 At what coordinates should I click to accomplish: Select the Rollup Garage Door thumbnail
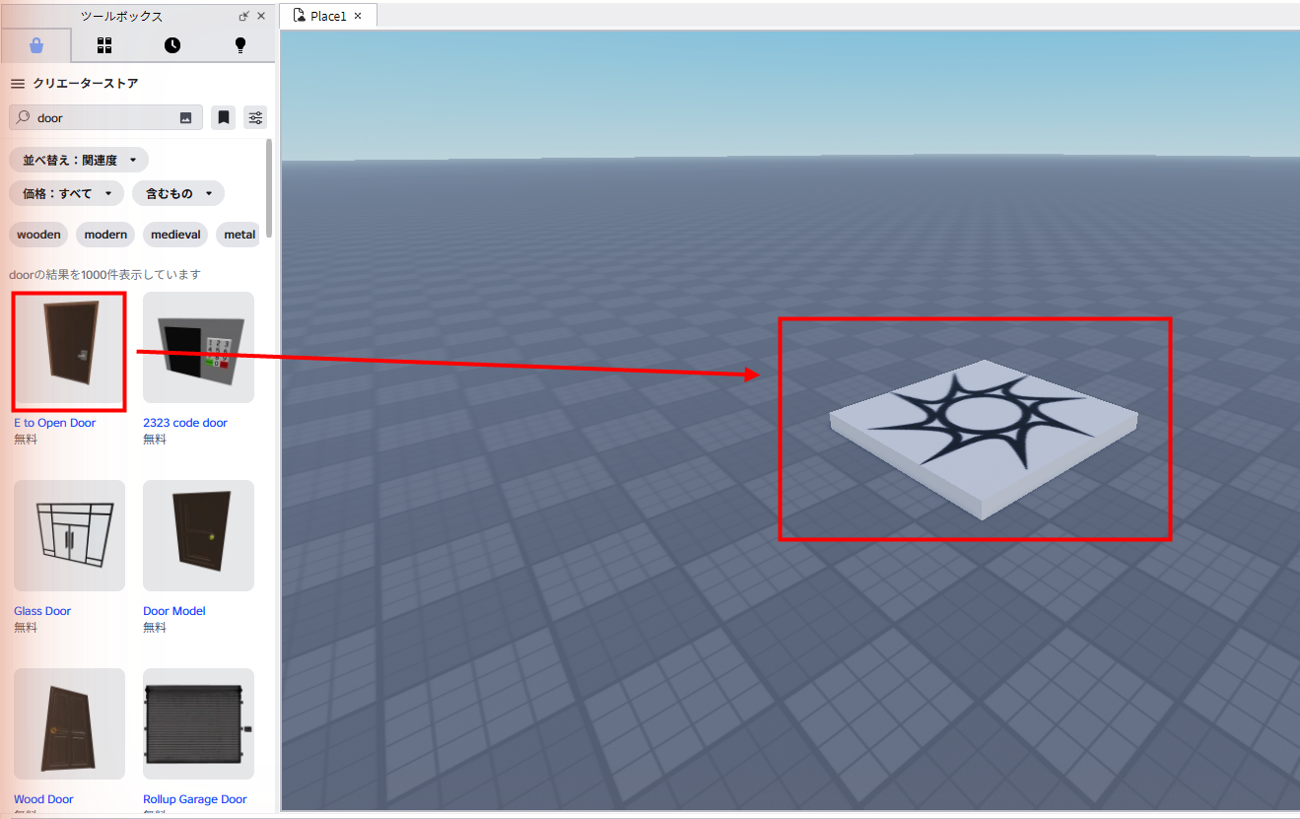198,723
